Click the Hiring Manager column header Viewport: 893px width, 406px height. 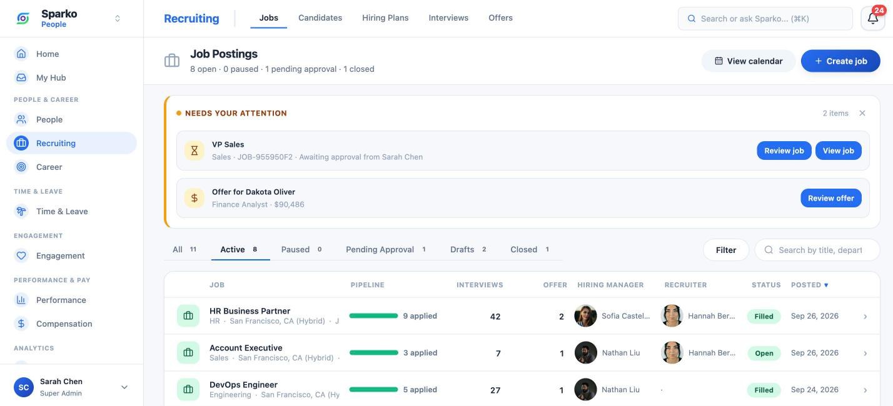point(610,285)
